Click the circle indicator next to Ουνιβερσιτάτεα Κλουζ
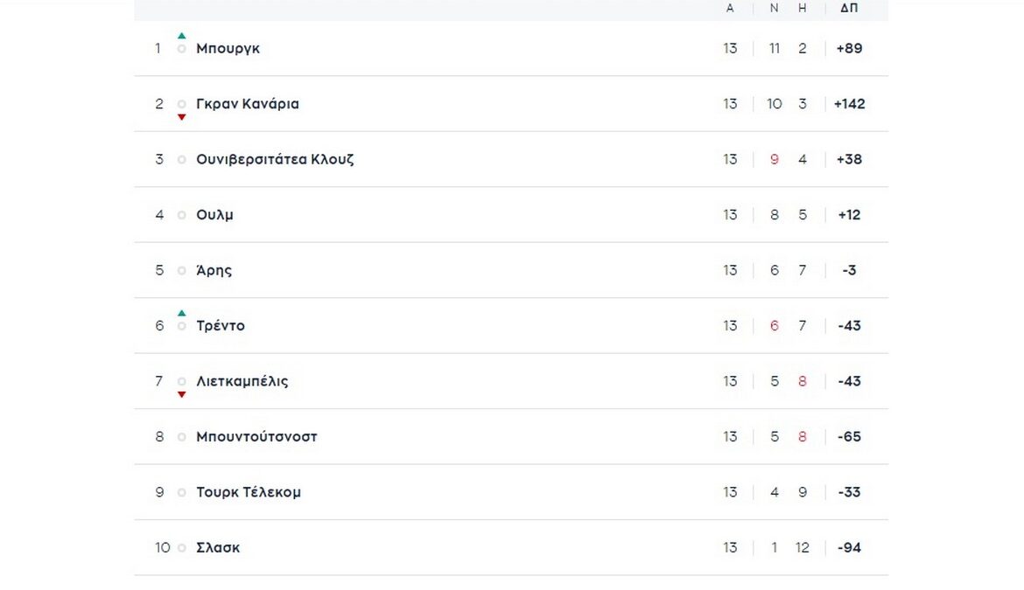This screenshot has height=590, width=1024. click(182, 160)
